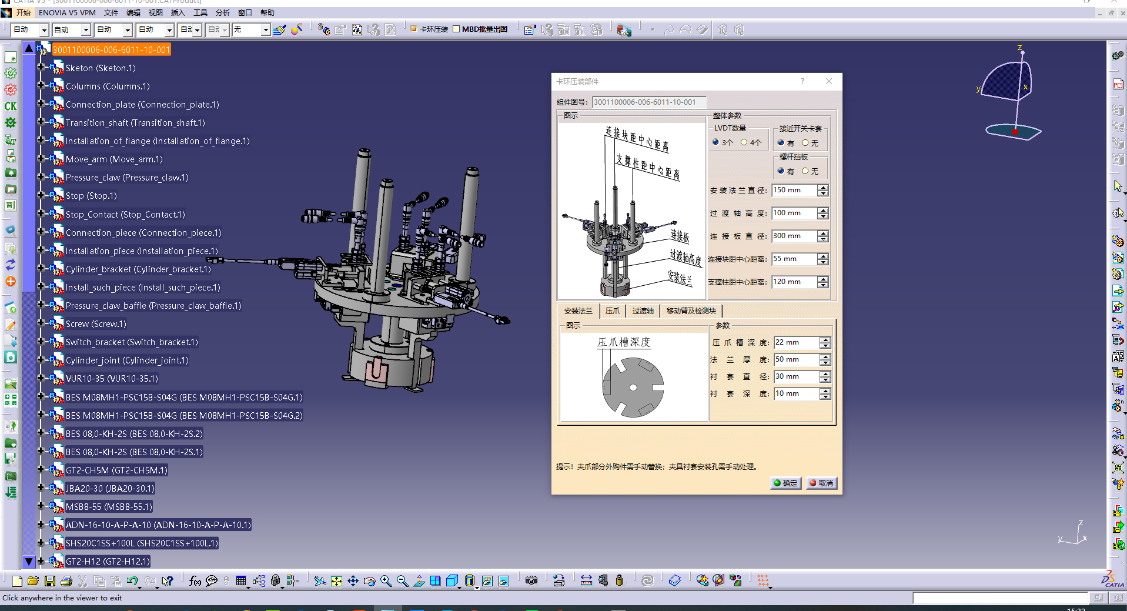Click the Shading mode cylinder icon
1127x611 pixels.
tap(470, 581)
